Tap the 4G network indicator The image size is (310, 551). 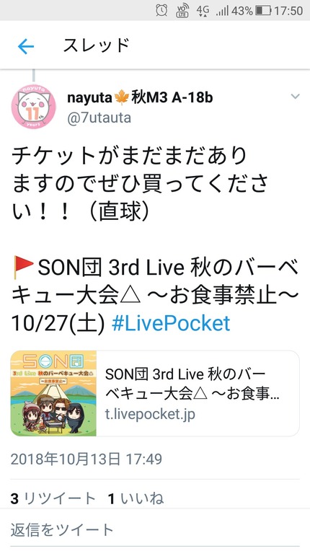coord(203,11)
